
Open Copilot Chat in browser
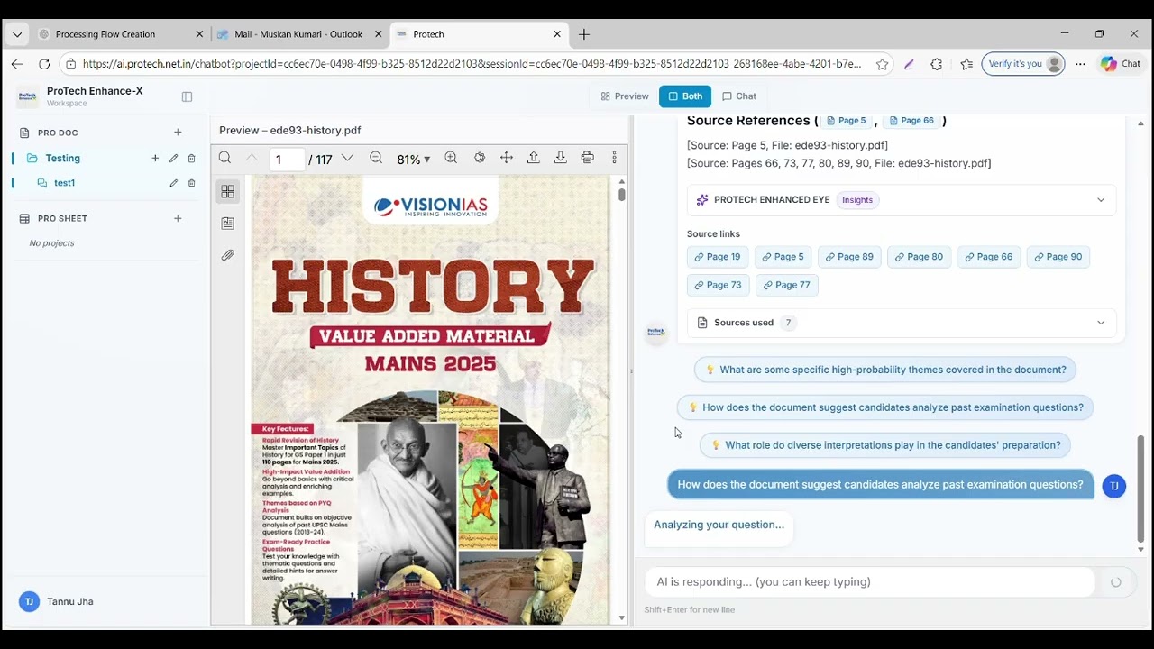coord(1121,64)
